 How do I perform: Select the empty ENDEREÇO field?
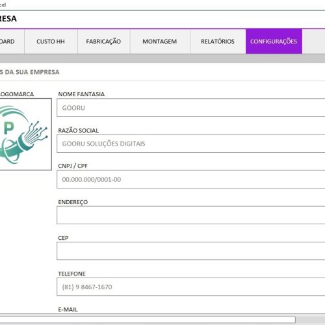point(191,215)
